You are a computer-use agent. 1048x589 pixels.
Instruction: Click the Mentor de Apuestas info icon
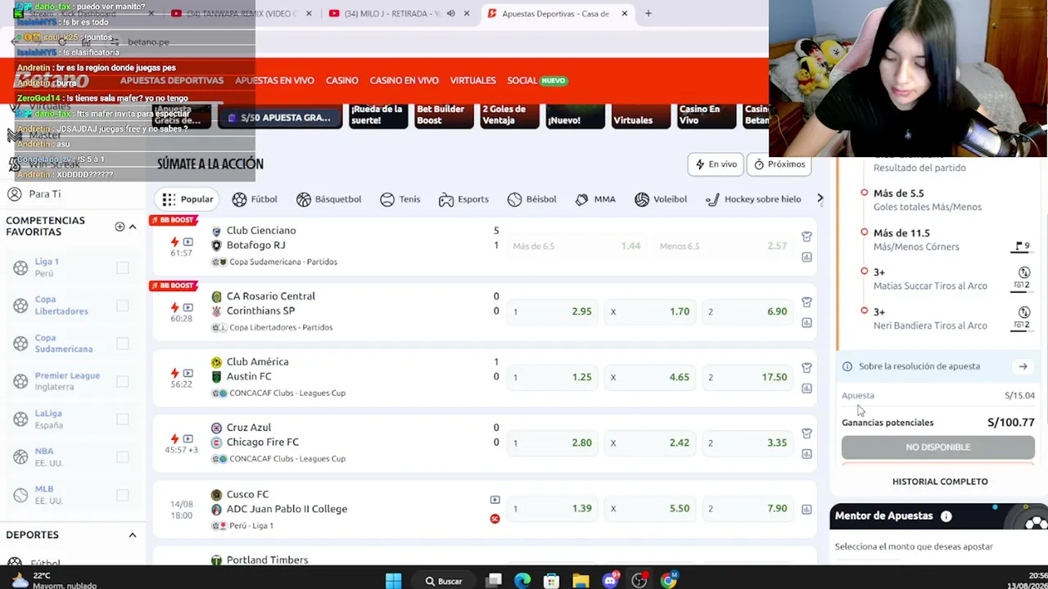pos(946,516)
